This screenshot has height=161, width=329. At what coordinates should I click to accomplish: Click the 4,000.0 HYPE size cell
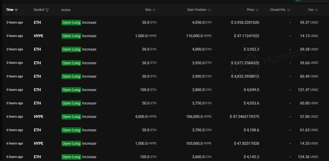point(146,117)
